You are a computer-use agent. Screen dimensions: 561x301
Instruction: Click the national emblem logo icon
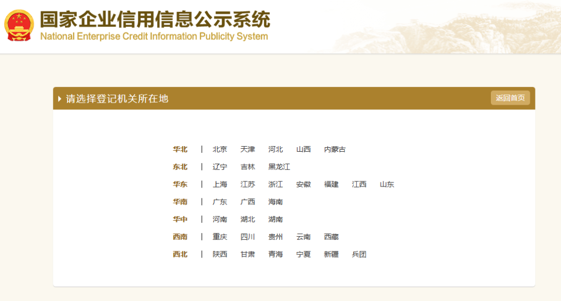tap(19, 26)
